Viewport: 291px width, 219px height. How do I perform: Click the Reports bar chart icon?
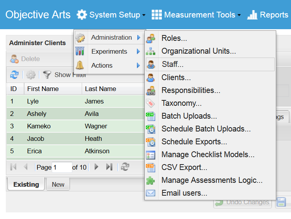tap(252, 15)
